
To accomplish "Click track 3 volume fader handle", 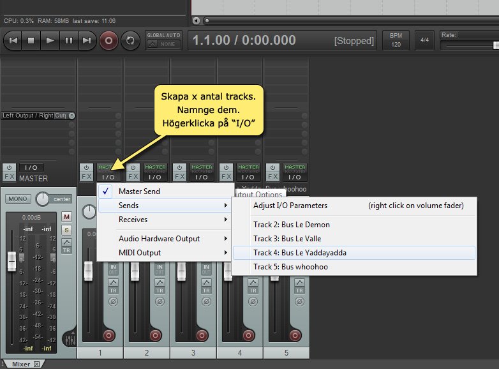I will [x=181, y=271].
